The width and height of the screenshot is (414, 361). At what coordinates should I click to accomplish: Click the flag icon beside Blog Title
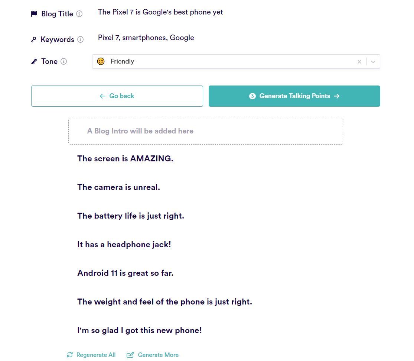(x=34, y=13)
